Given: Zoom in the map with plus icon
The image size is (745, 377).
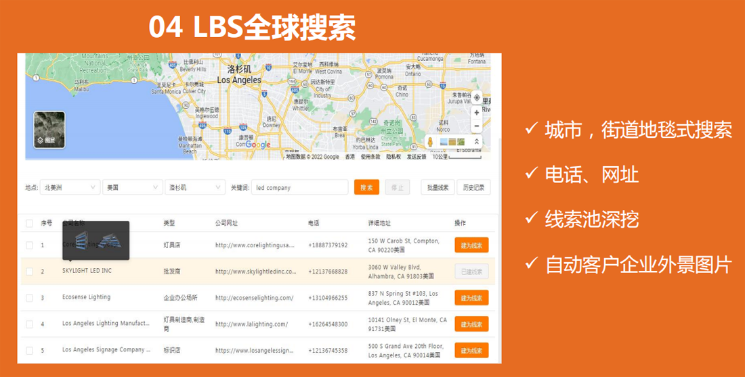Looking at the screenshot, I should pyautogui.click(x=476, y=113).
